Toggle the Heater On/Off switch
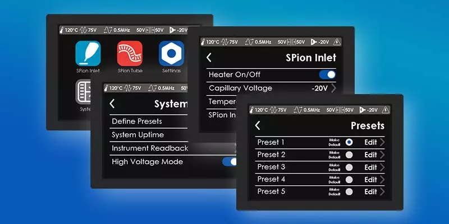449x224 pixels. pyautogui.click(x=327, y=74)
